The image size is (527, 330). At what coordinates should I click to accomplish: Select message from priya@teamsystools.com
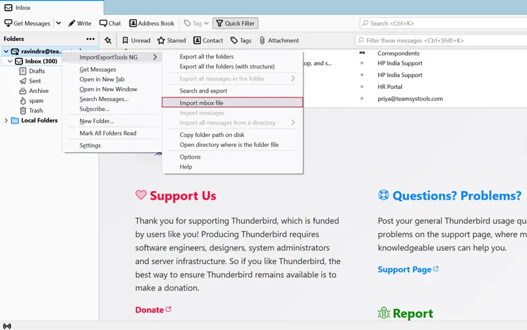click(x=410, y=99)
